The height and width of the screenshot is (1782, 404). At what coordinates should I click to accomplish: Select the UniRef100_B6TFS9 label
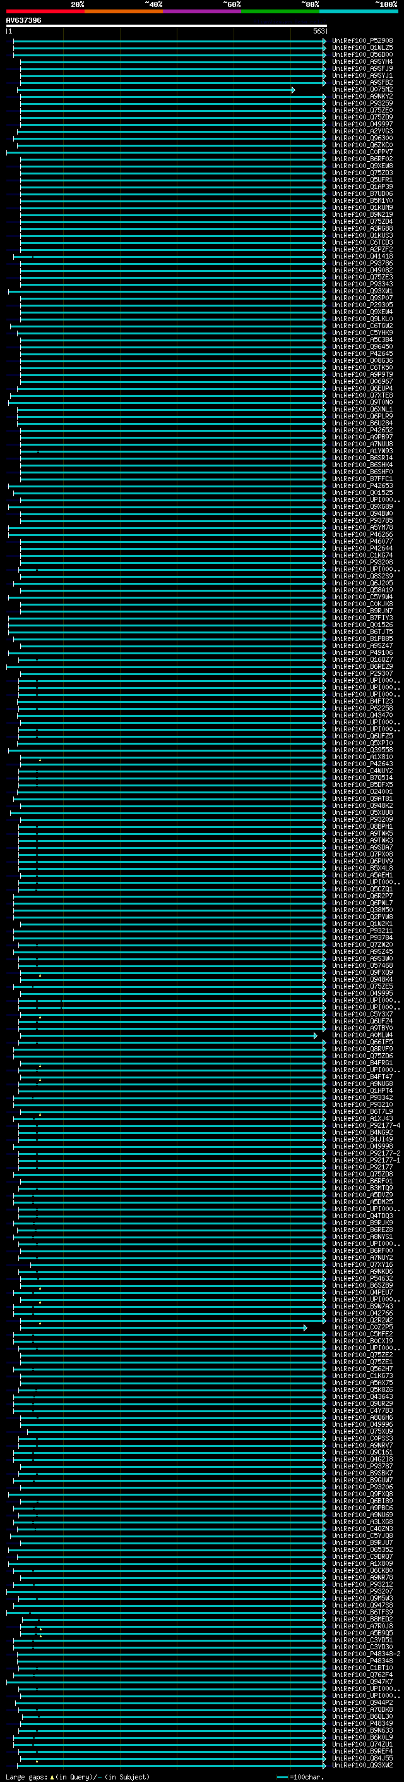click(x=362, y=1612)
